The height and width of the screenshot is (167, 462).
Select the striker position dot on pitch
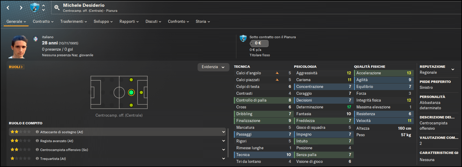pos(141,92)
